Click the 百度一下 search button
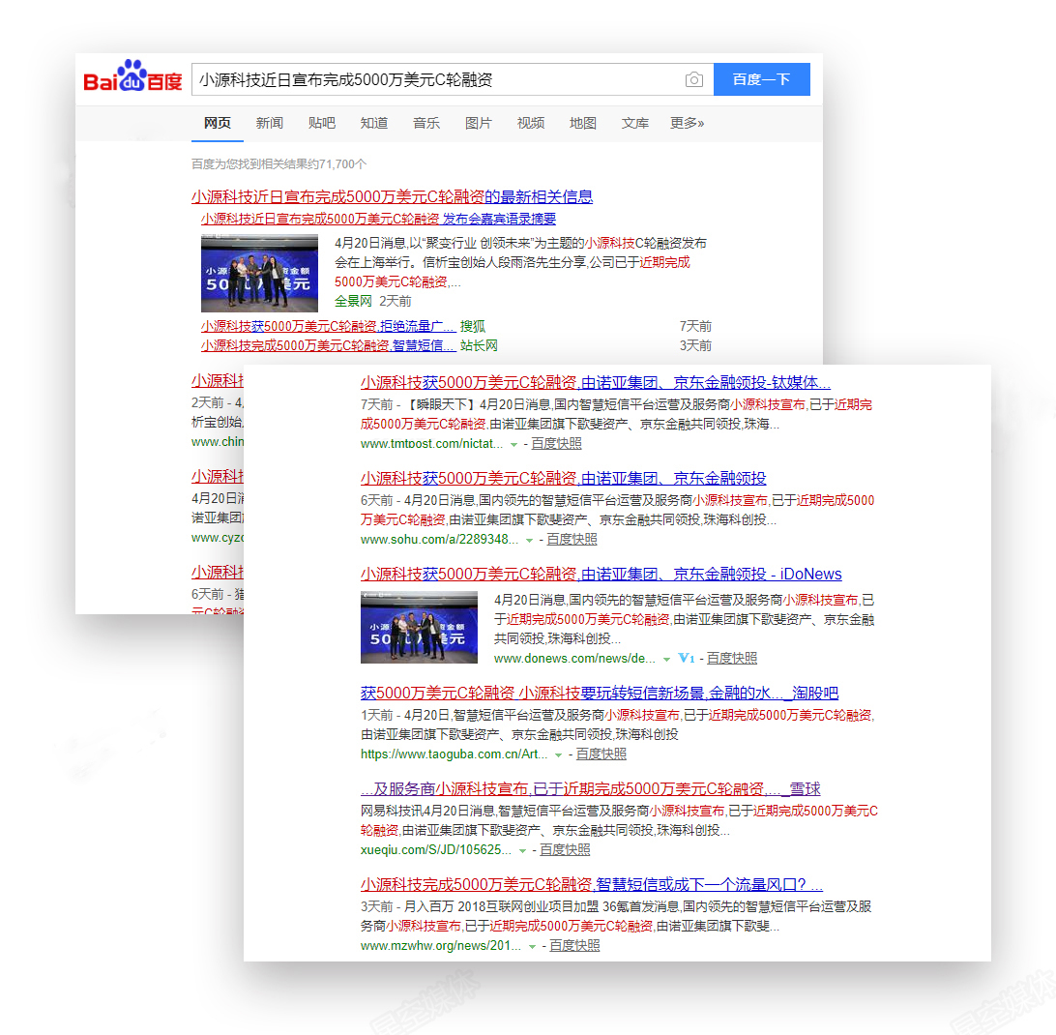 point(762,79)
